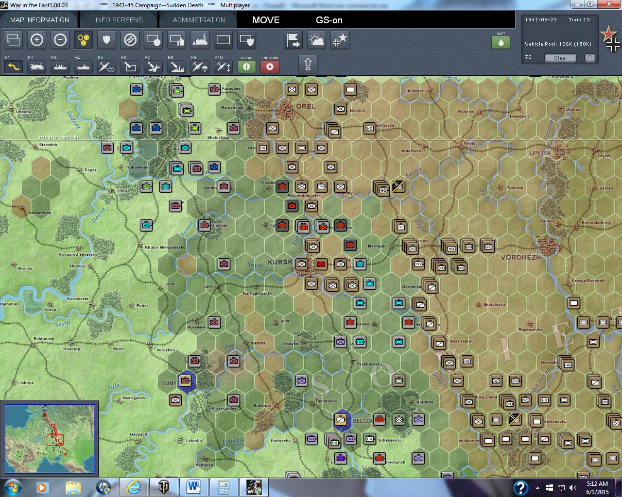
Task: Toggle the rectangle-with-circle map info button
Action: click(154, 40)
